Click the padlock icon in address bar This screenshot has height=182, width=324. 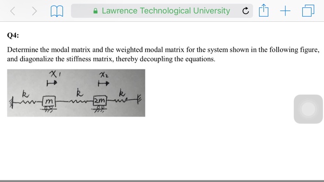[95, 11]
